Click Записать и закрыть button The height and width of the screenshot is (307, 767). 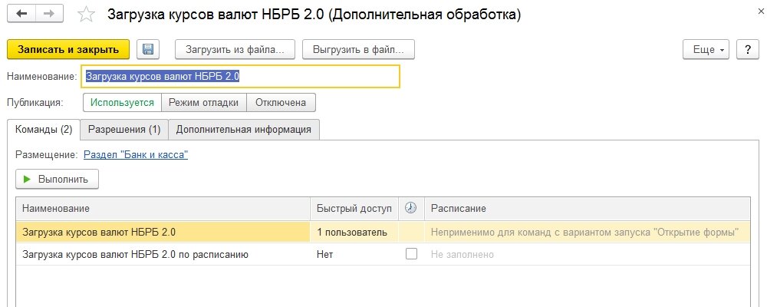pos(68,49)
